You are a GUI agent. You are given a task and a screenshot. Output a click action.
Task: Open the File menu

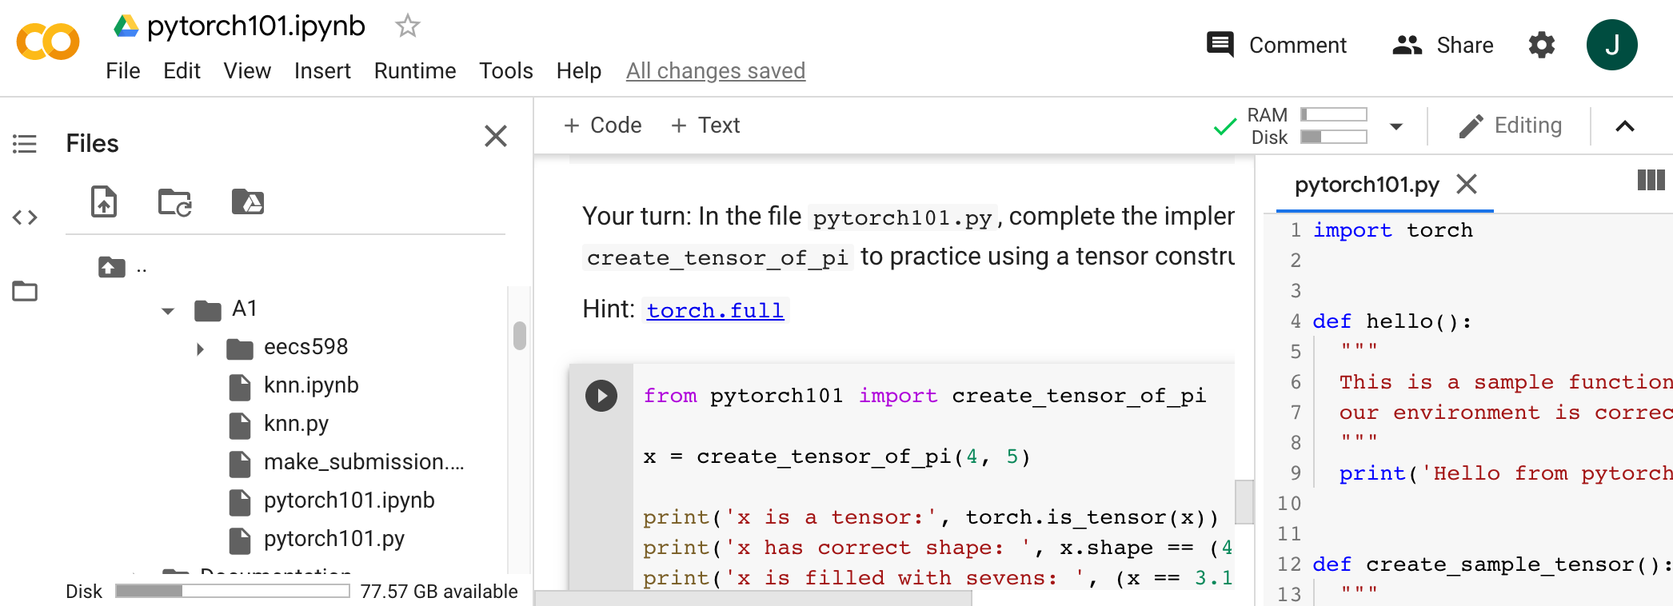pos(122,71)
